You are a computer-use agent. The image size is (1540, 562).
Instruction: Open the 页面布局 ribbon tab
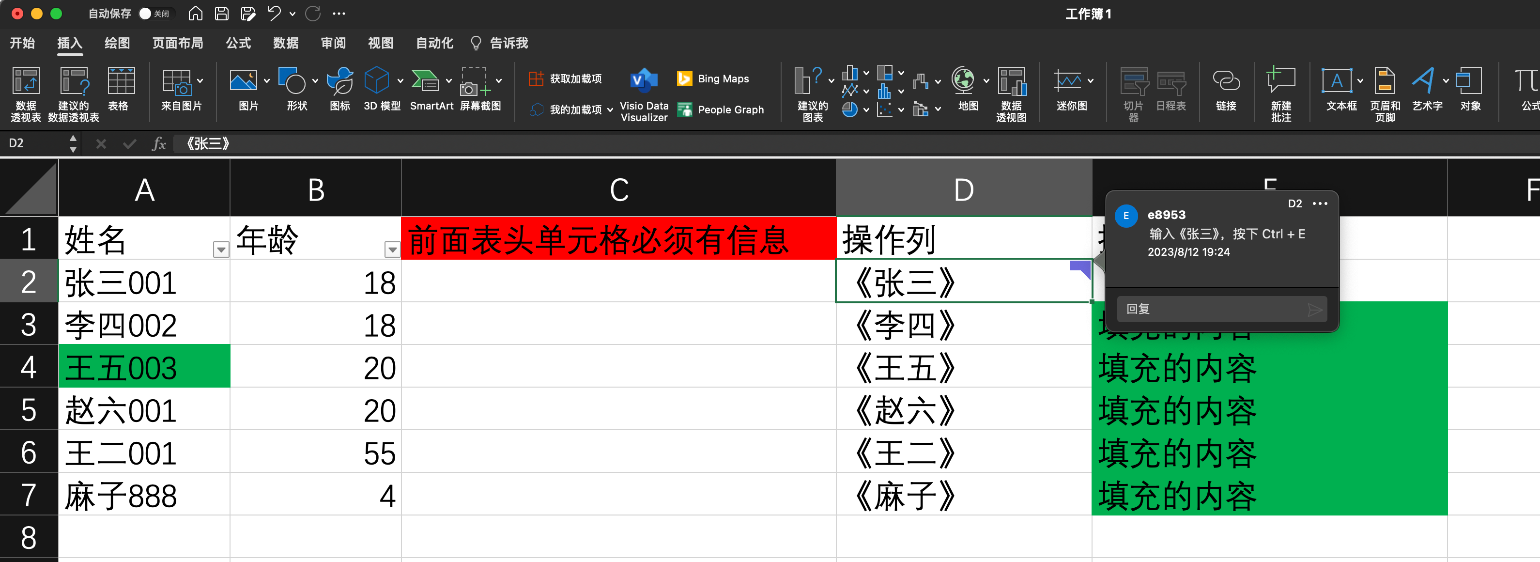pyautogui.click(x=178, y=43)
